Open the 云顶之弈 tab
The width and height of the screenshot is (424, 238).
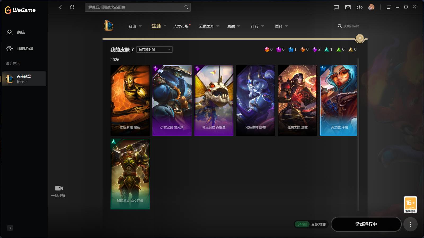coord(206,26)
